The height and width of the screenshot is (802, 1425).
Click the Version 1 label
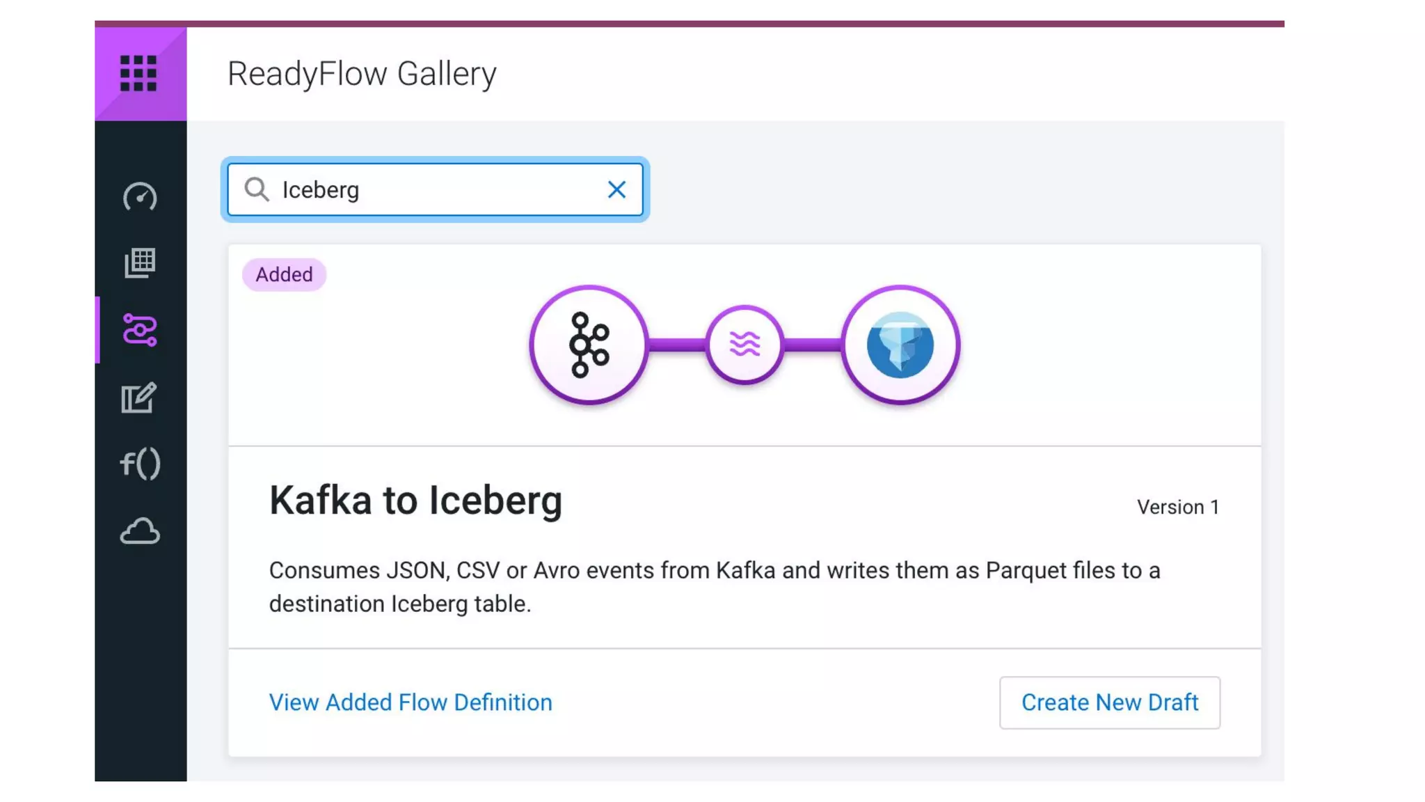point(1177,507)
